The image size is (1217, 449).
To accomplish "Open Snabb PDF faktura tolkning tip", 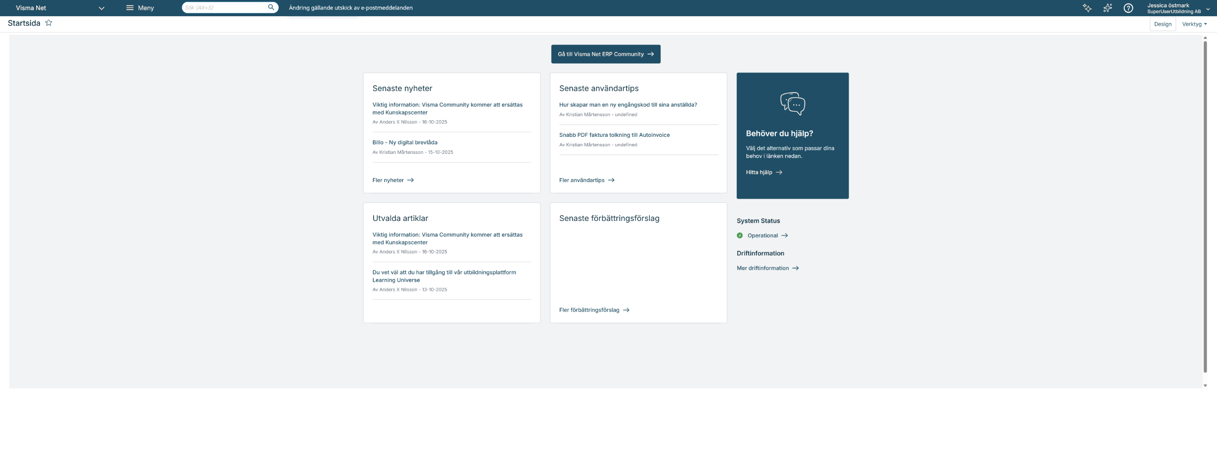I will [x=614, y=135].
